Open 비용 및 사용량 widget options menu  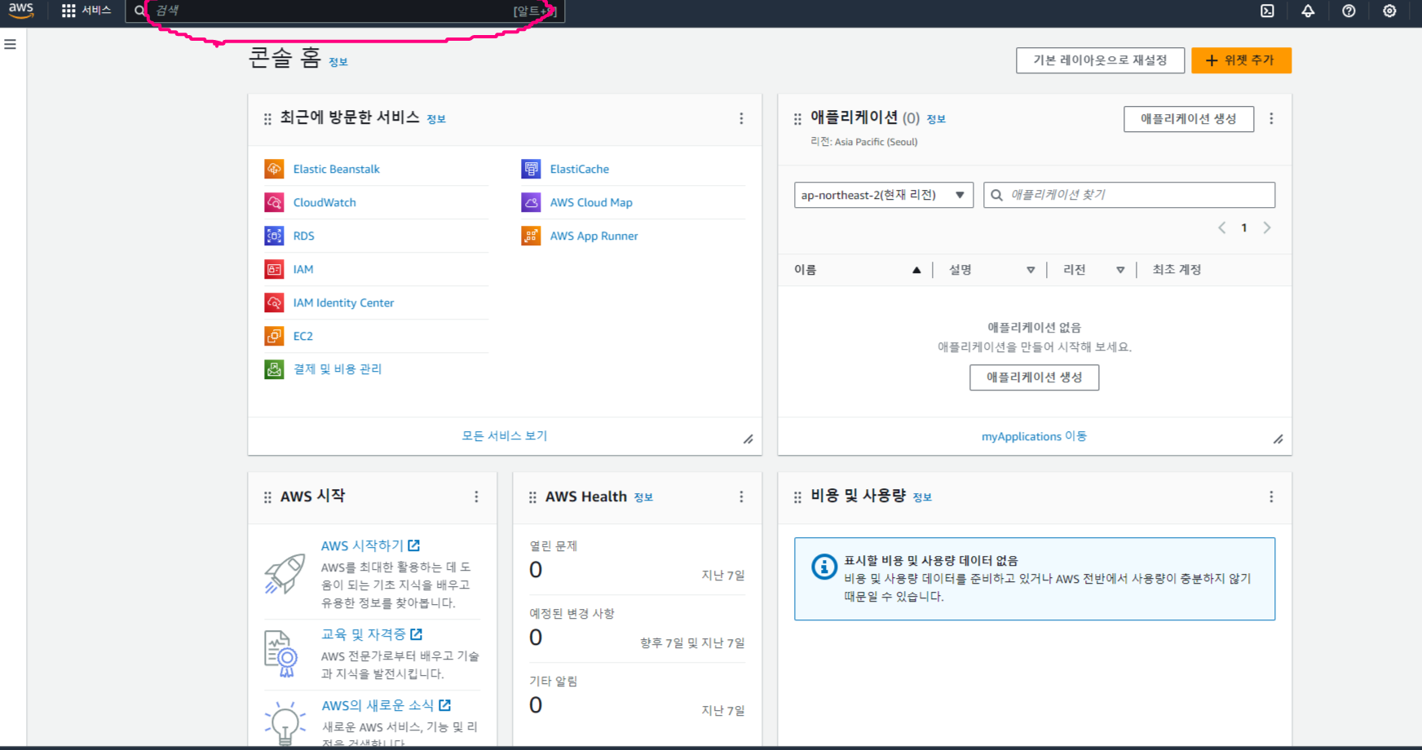[x=1271, y=496]
